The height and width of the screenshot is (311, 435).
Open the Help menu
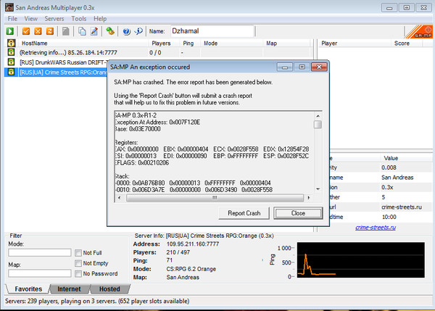click(x=100, y=19)
